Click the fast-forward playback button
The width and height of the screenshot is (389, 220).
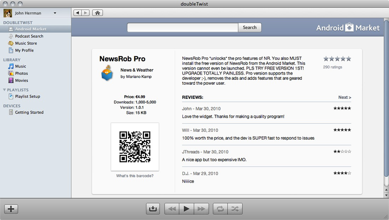[201, 209]
